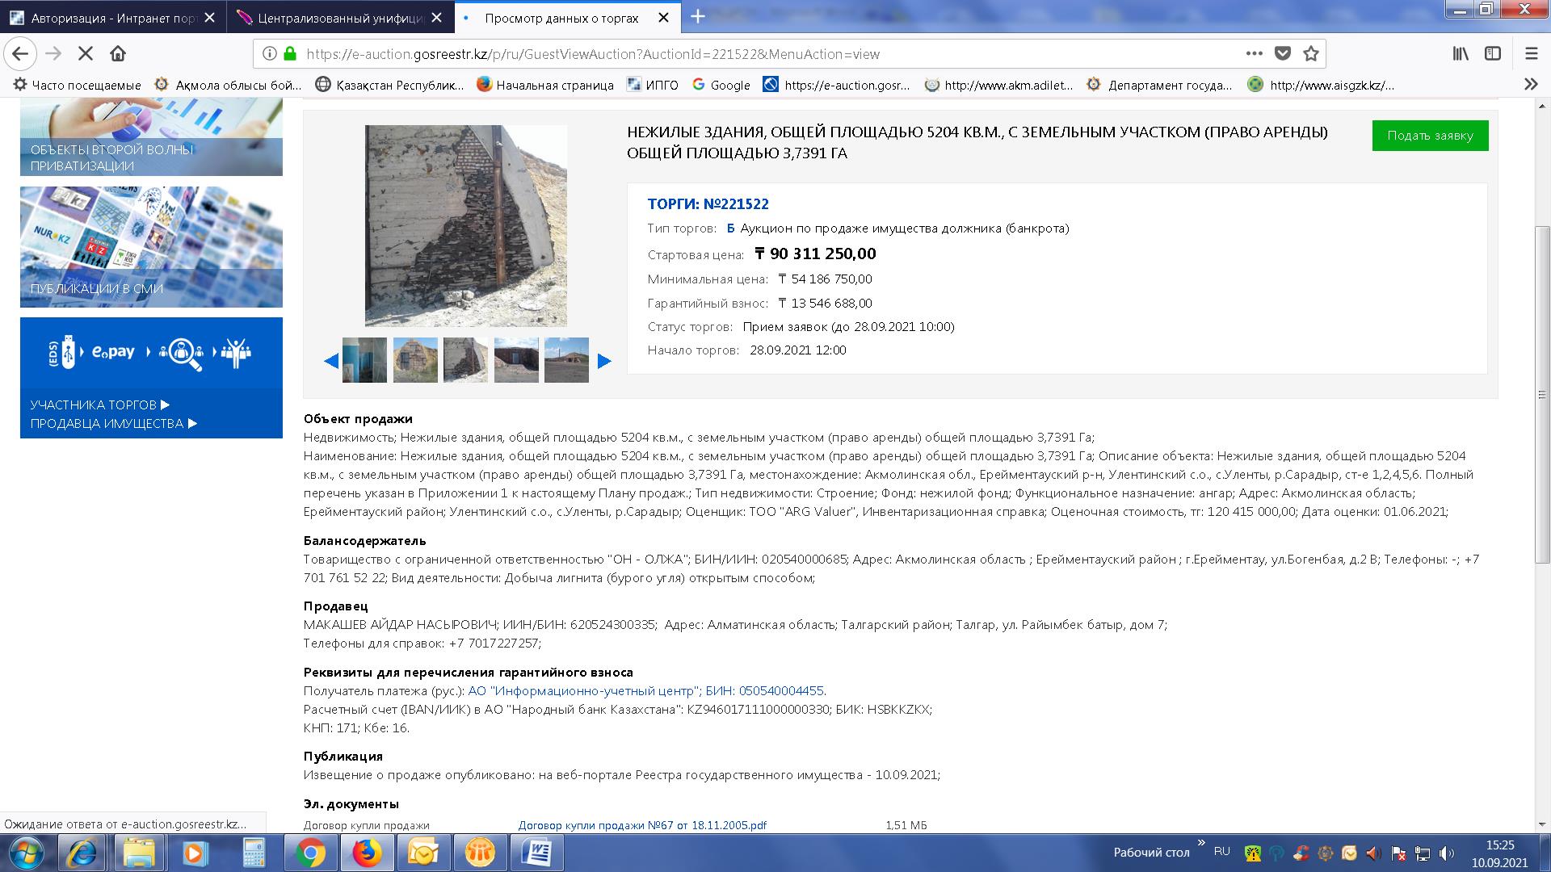1551x872 pixels.
Task: Open page actions three-dots menu
Action: pyautogui.click(x=1254, y=54)
